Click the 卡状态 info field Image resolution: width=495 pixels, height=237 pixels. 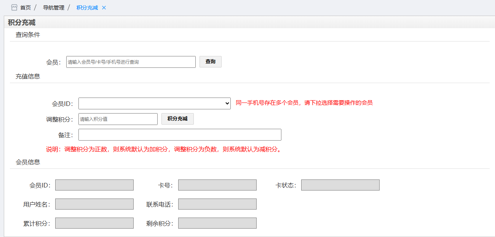(x=340, y=185)
